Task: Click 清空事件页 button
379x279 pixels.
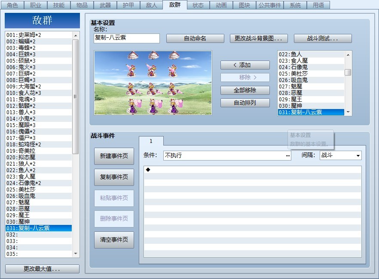Action: click(114, 240)
